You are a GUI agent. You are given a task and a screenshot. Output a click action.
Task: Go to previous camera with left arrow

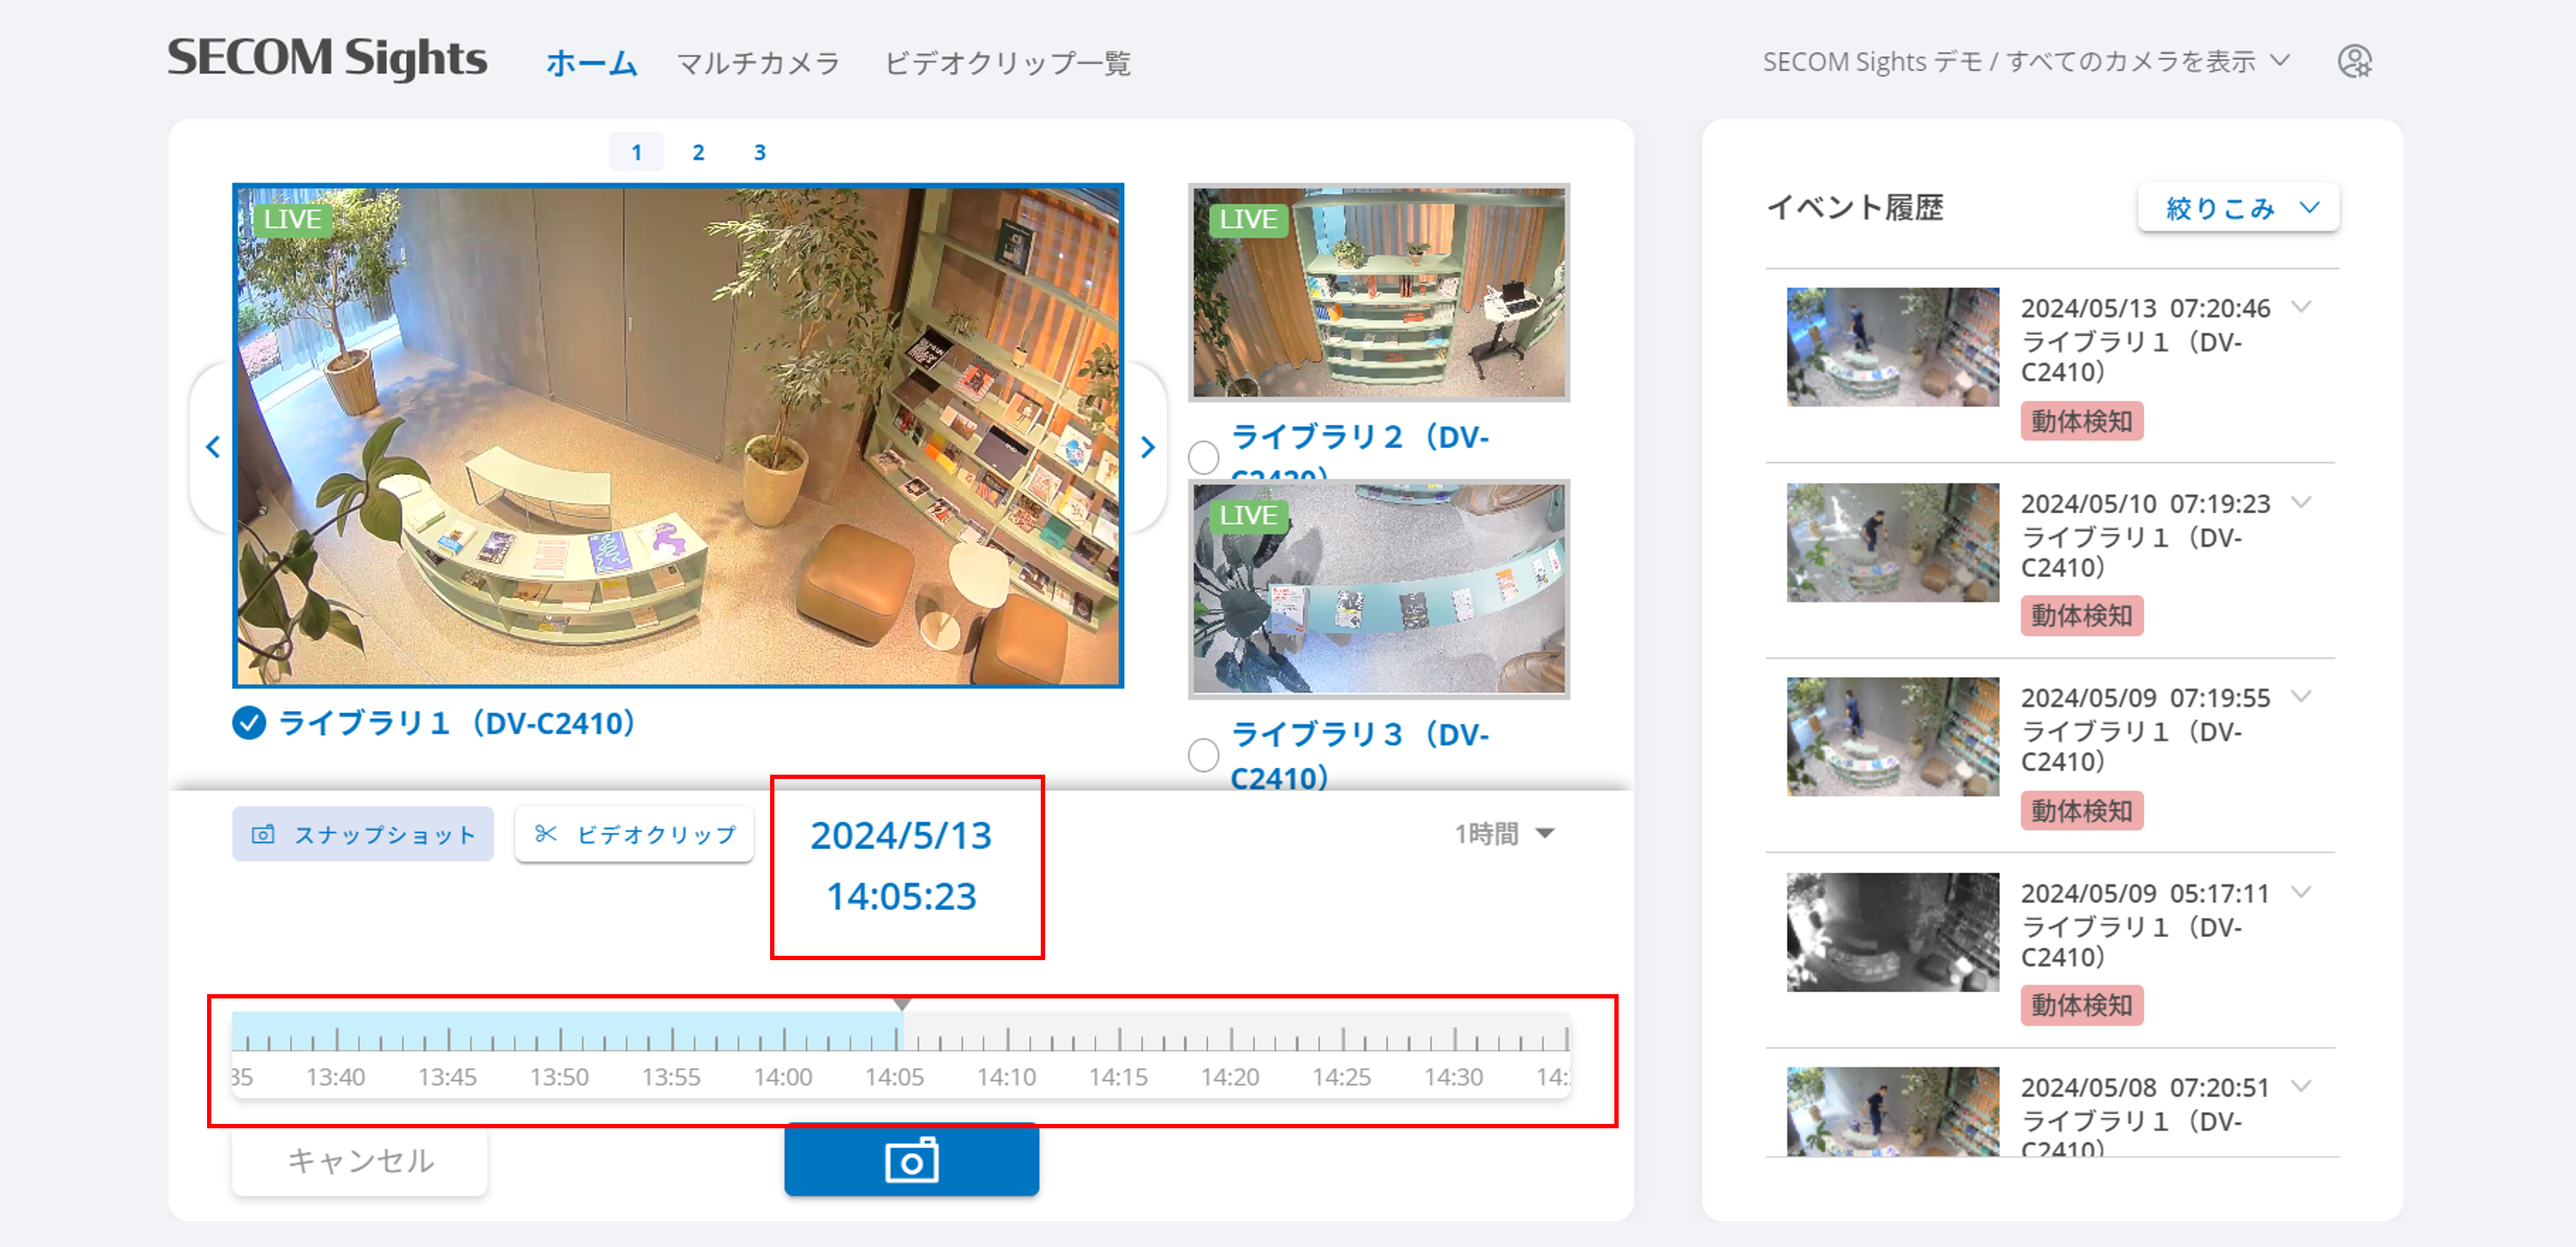pyautogui.click(x=213, y=447)
